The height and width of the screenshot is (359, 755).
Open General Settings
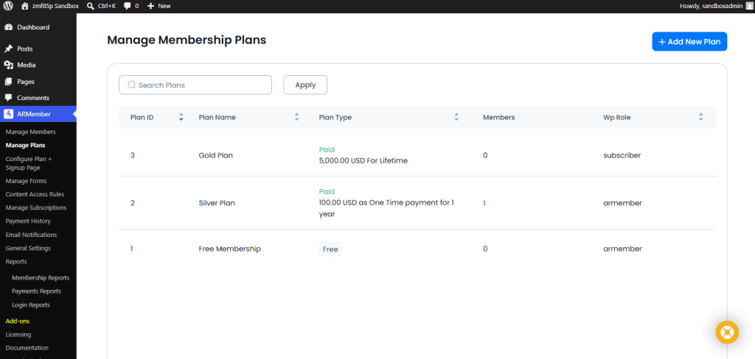coord(28,248)
